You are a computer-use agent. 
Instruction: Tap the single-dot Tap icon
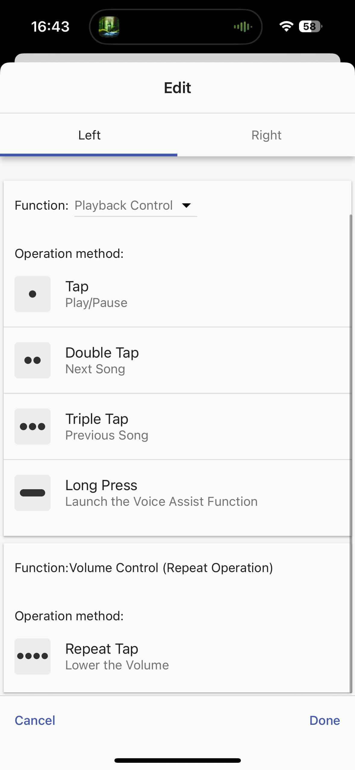pyautogui.click(x=33, y=294)
